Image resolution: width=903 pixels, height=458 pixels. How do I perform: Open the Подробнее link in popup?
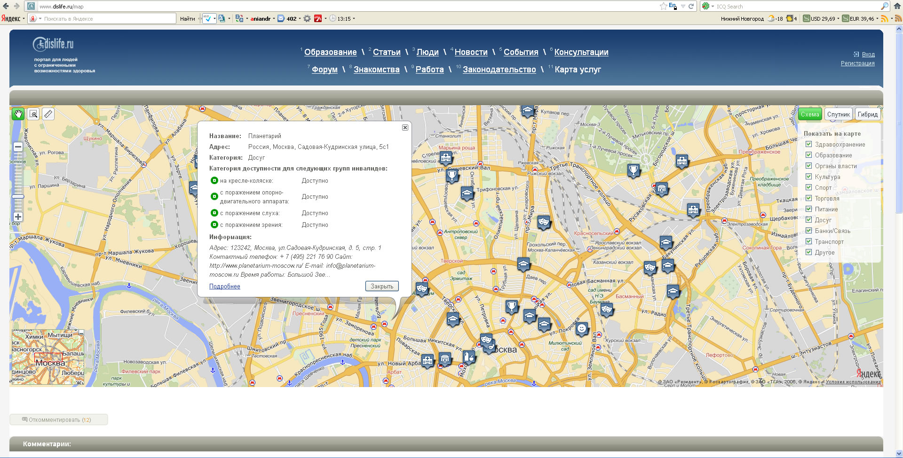click(225, 286)
